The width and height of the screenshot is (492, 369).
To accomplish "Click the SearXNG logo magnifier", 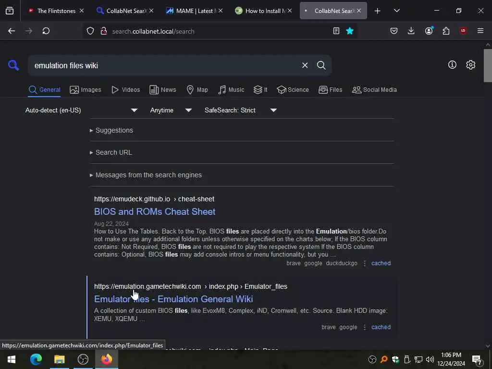I will coord(13,65).
